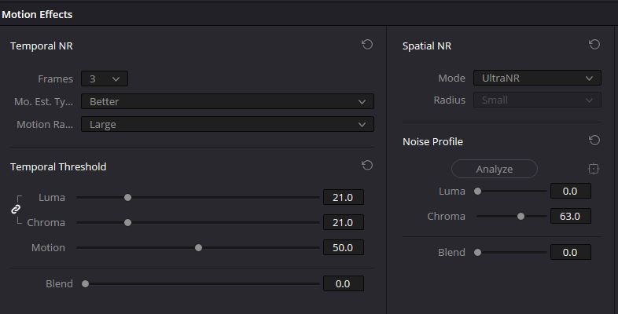This screenshot has width=618, height=314.
Task: Click the Temporal Threshold Chroma slider handle
Action: pyautogui.click(x=127, y=223)
